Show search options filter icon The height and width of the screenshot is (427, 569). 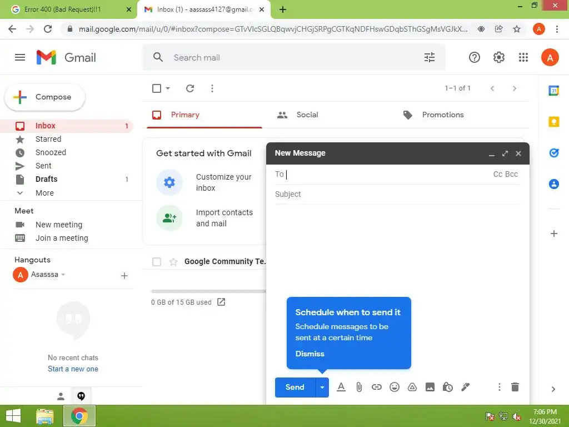click(x=430, y=57)
